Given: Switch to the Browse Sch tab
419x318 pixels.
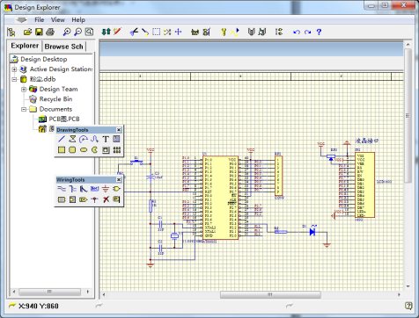Looking at the screenshot, I should (64, 47).
